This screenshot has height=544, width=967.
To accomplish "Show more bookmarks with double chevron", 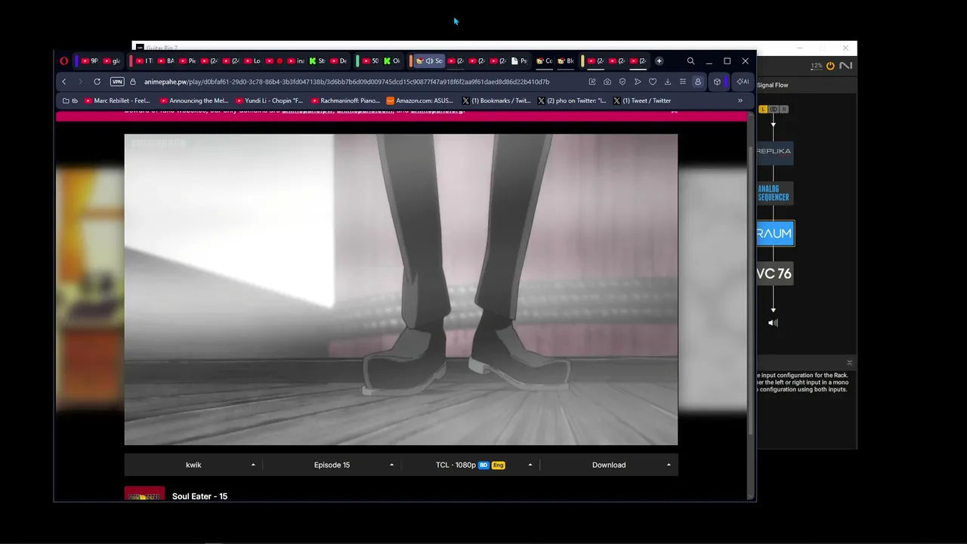I will (740, 100).
